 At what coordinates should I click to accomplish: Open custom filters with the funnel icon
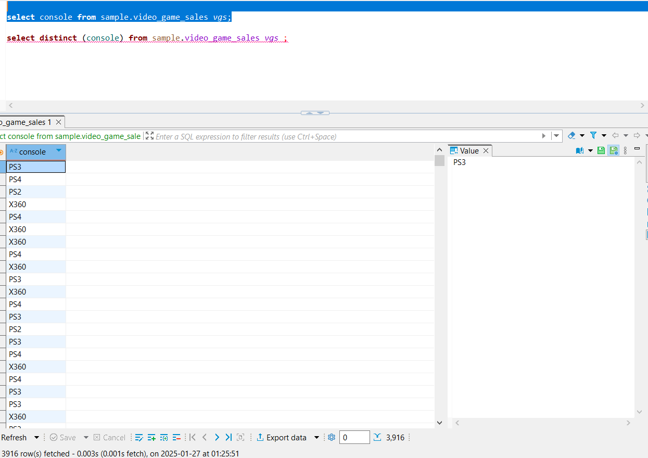tap(593, 135)
